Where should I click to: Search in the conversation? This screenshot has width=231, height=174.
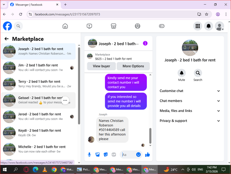pos(198,73)
